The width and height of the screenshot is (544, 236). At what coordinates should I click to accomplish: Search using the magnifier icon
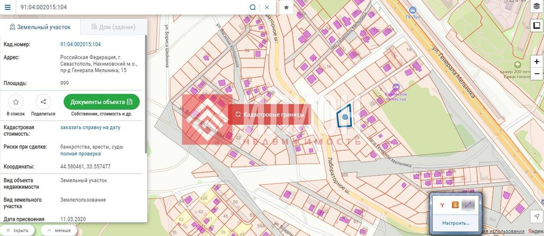[x=252, y=7]
